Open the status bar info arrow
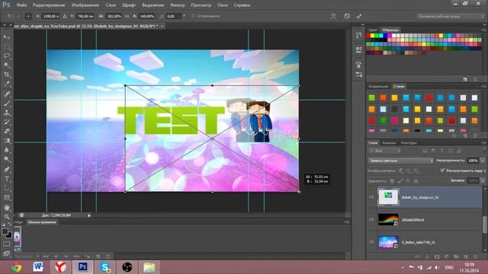The height and width of the screenshot is (274, 488). pyautogui.click(x=89, y=215)
